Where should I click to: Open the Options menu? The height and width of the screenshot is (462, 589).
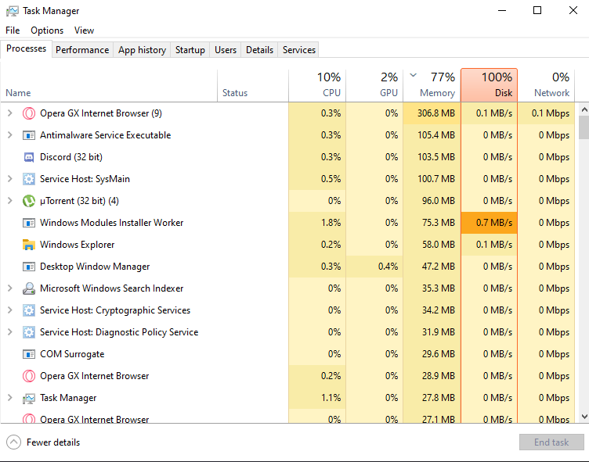tap(47, 30)
